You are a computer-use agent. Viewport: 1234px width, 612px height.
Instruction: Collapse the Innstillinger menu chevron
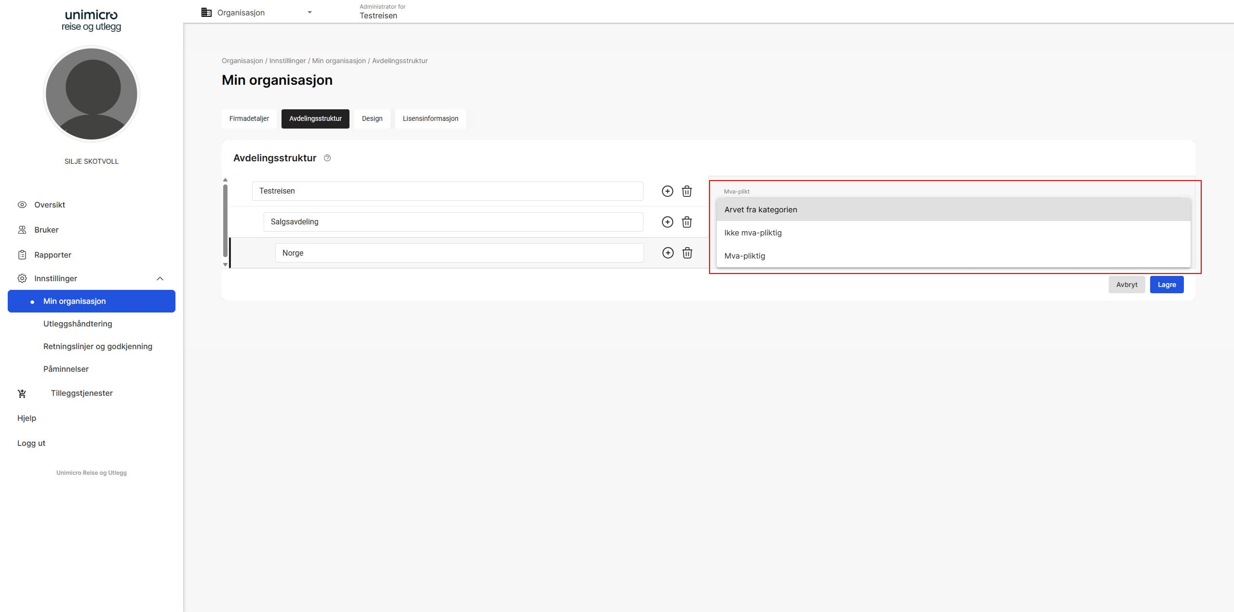click(x=160, y=278)
